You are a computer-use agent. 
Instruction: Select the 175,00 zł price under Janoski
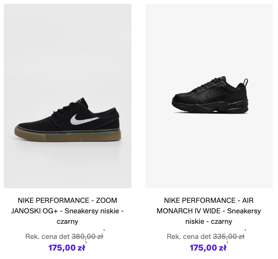click(x=67, y=248)
